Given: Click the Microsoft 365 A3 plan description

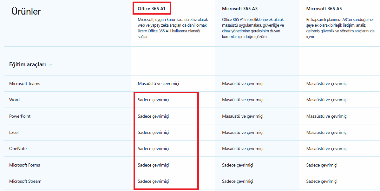Looking at the screenshot, I should click(253, 28).
